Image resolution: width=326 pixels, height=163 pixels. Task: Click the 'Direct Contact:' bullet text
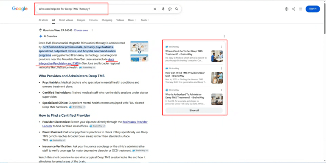(x=52, y=132)
